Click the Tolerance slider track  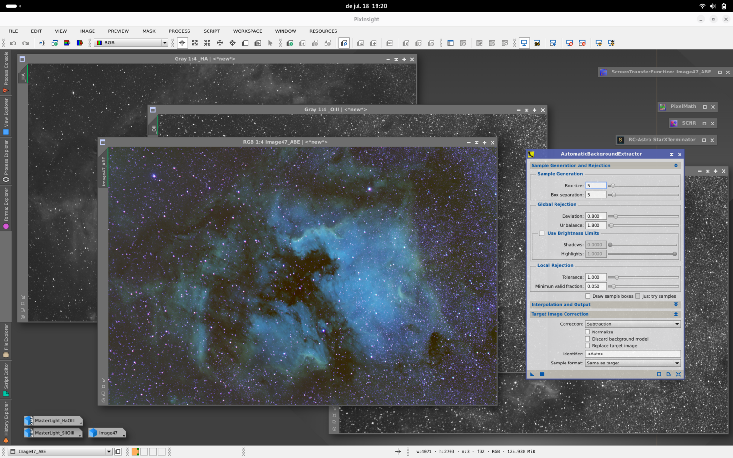pyautogui.click(x=644, y=277)
